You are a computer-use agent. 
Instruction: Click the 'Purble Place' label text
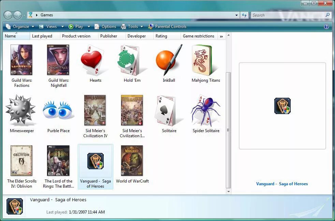point(59,131)
